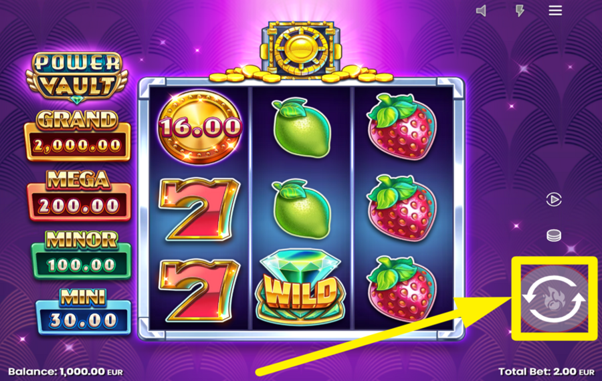This screenshot has width=602, height=381.
Task: Click the MEGA 200.00 jackpot panel
Action: coord(79,196)
